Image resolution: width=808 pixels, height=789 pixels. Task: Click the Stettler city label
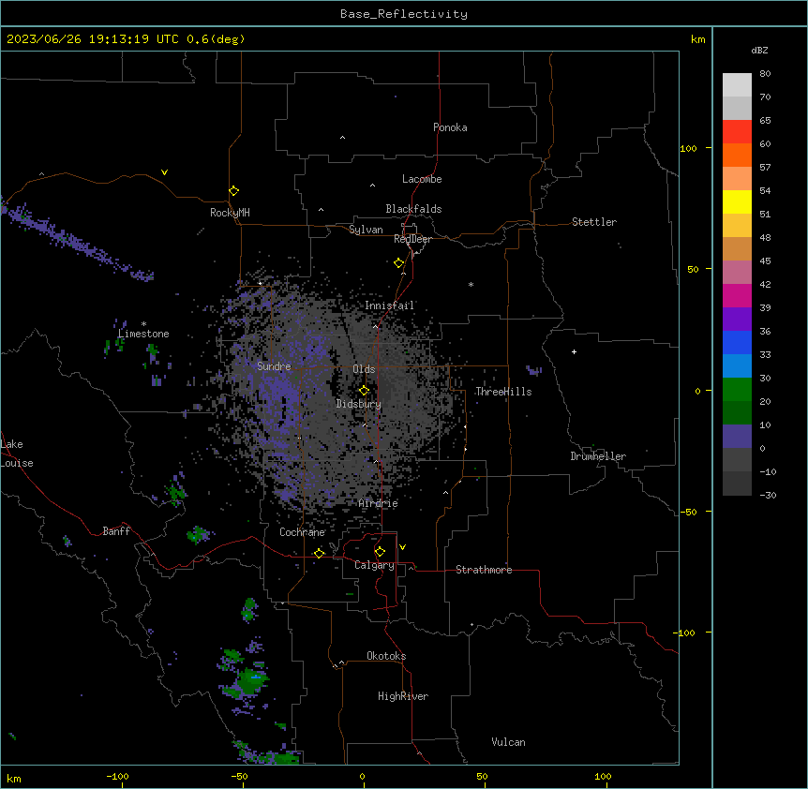tap(594, 222)
